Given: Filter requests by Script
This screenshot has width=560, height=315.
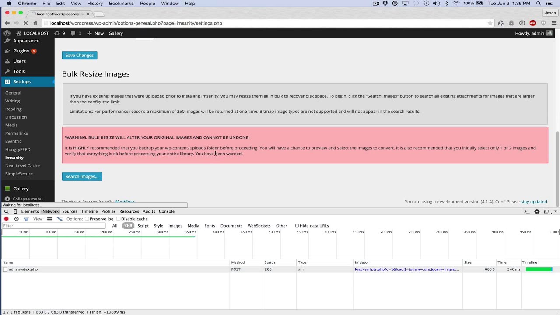Looking at the screenshot, I should click(143, 226).
